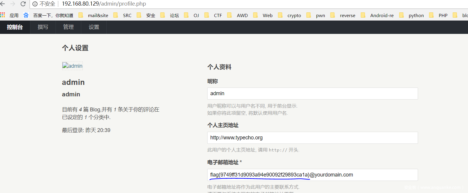Screen dimensions: 468x193
Task: Click the 电子邮箱地址 email field
Action: tap(312, 175)
